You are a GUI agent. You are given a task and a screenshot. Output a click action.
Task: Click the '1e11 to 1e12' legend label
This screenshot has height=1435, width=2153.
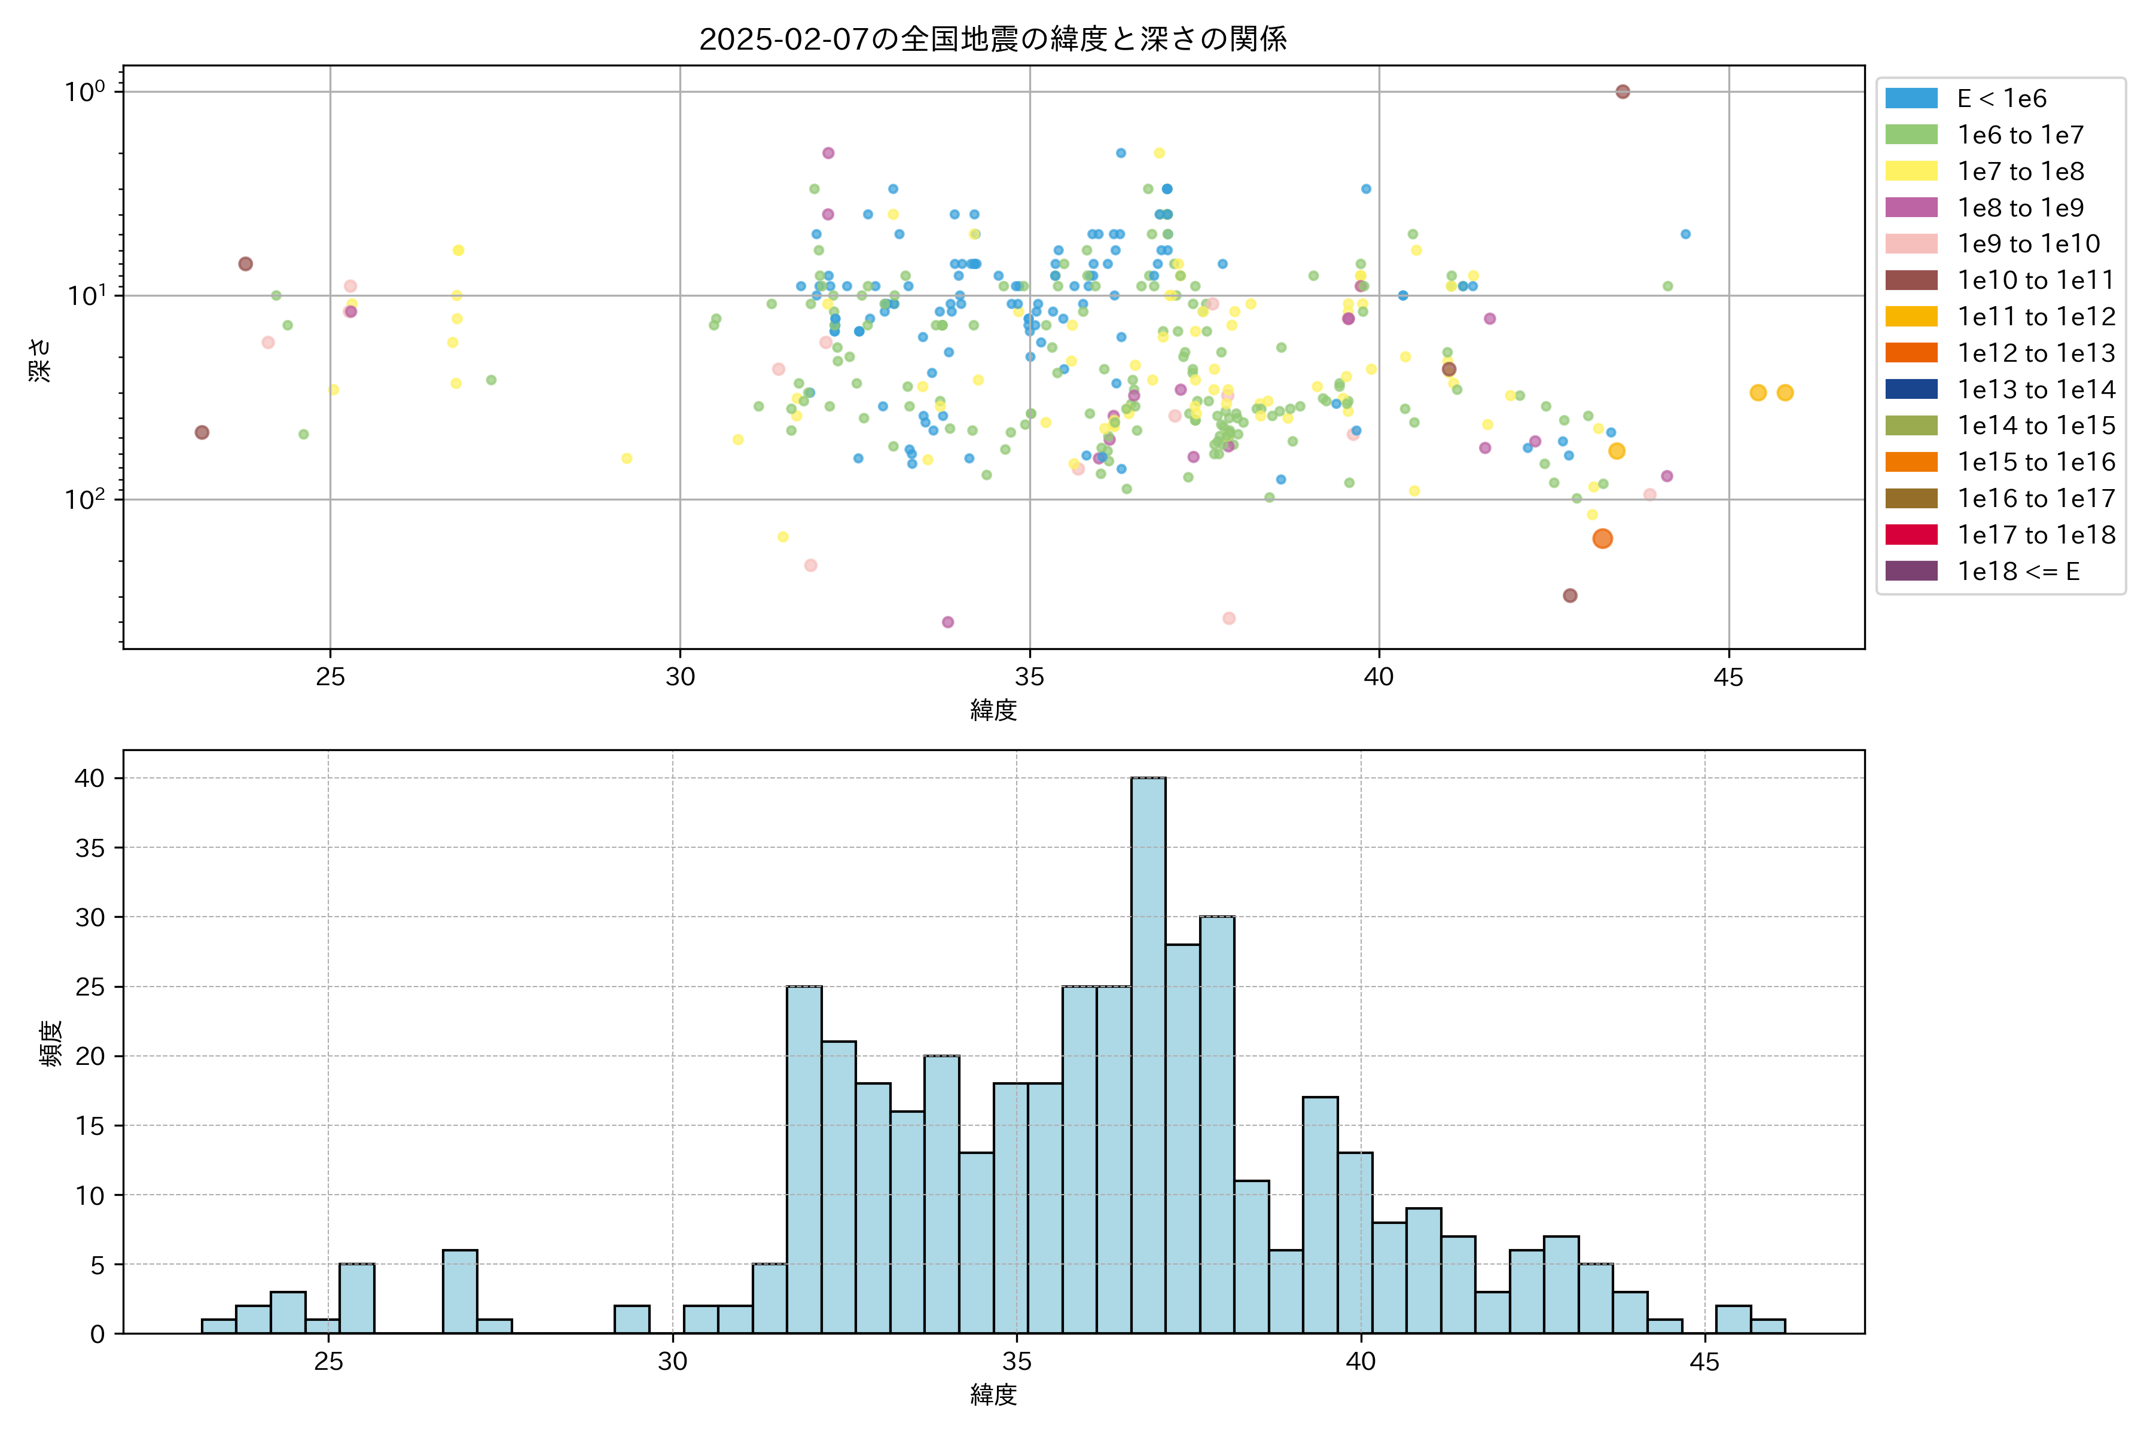click(2036, 317)
